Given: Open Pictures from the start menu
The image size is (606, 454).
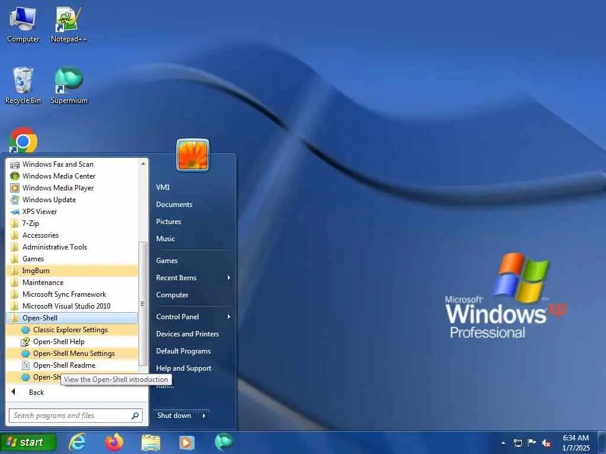Looking at the screenshot, I should point(169,222).
